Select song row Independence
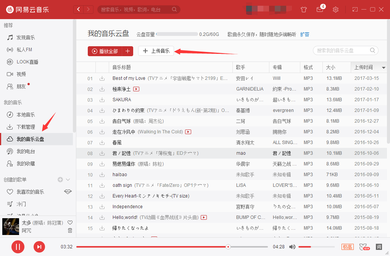The width and height of the screenshot is (390, 256). (231, 207)
